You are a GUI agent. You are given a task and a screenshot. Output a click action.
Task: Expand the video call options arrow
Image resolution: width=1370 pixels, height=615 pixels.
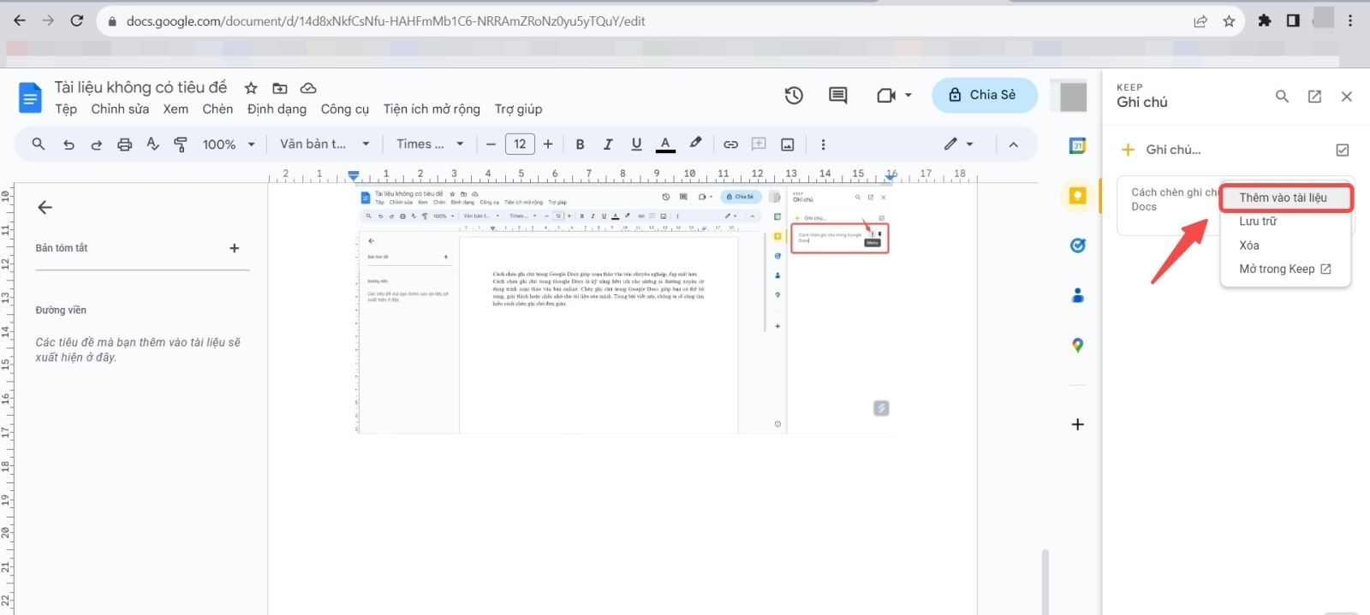(x=908, y=96)
